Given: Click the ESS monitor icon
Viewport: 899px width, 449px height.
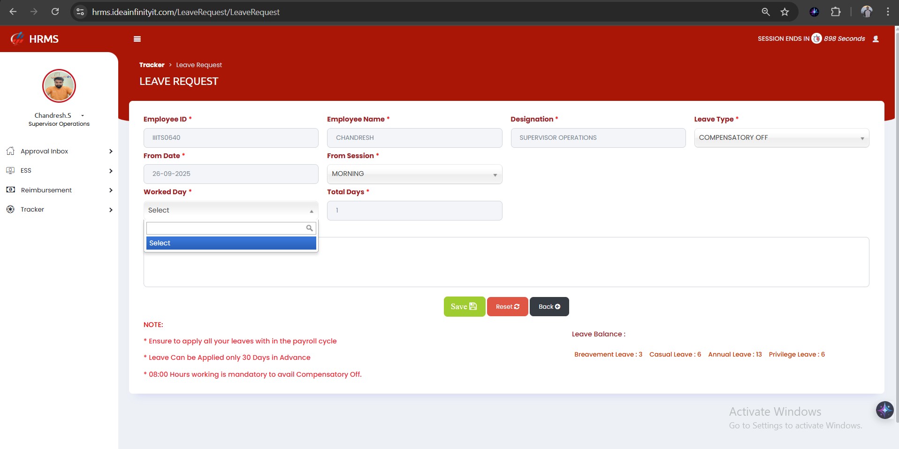Looking at the screenshot, I should [x=10, y=170].
